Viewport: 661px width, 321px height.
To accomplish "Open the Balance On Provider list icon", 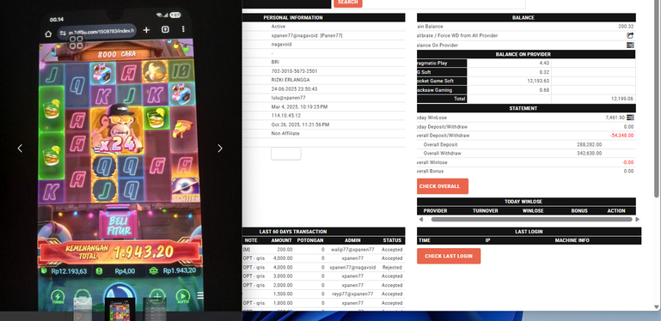I will pyautogui.click(x=630, y=45).
